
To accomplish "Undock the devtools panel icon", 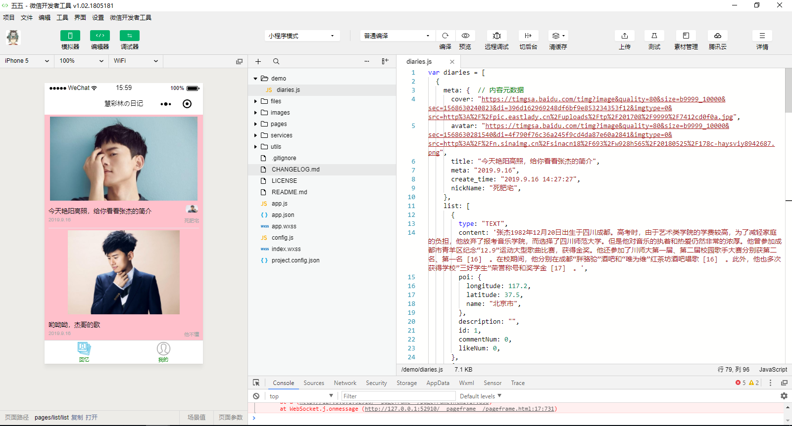I will (784, 383).
